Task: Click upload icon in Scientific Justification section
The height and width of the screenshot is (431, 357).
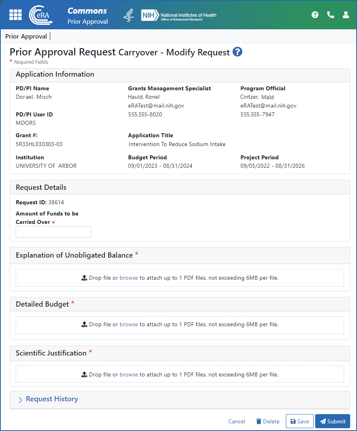Action: point(84,375)
